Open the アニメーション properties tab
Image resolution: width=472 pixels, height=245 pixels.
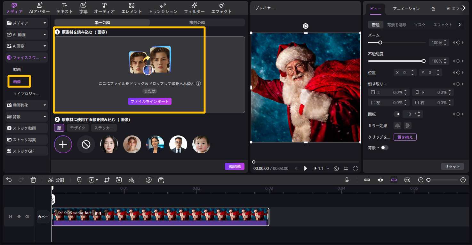[x=406, y=9]
